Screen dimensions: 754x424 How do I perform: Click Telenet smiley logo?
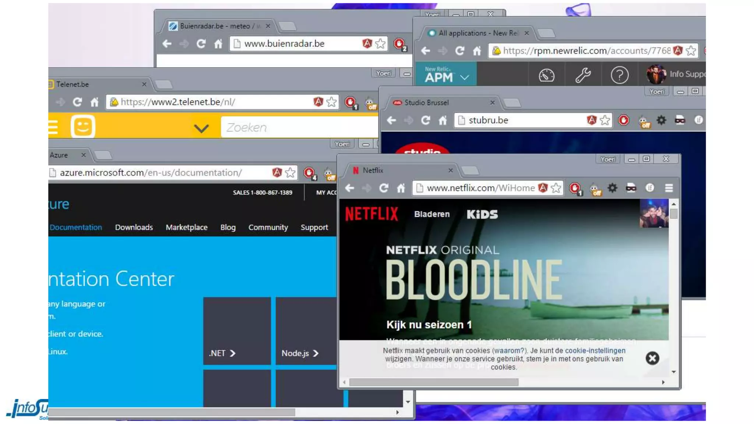83,127
